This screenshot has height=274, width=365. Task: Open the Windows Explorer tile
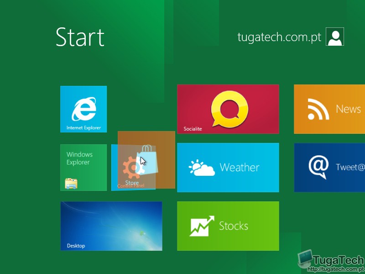[x=83, y=168]
